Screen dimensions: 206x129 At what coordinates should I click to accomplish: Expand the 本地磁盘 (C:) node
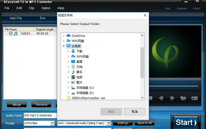point(68,87)
